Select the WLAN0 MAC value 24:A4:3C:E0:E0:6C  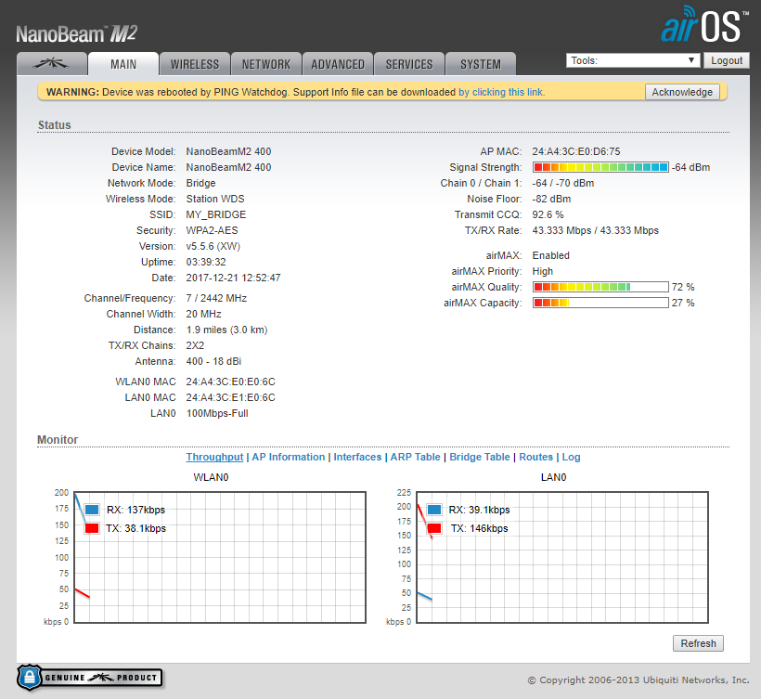230,382
